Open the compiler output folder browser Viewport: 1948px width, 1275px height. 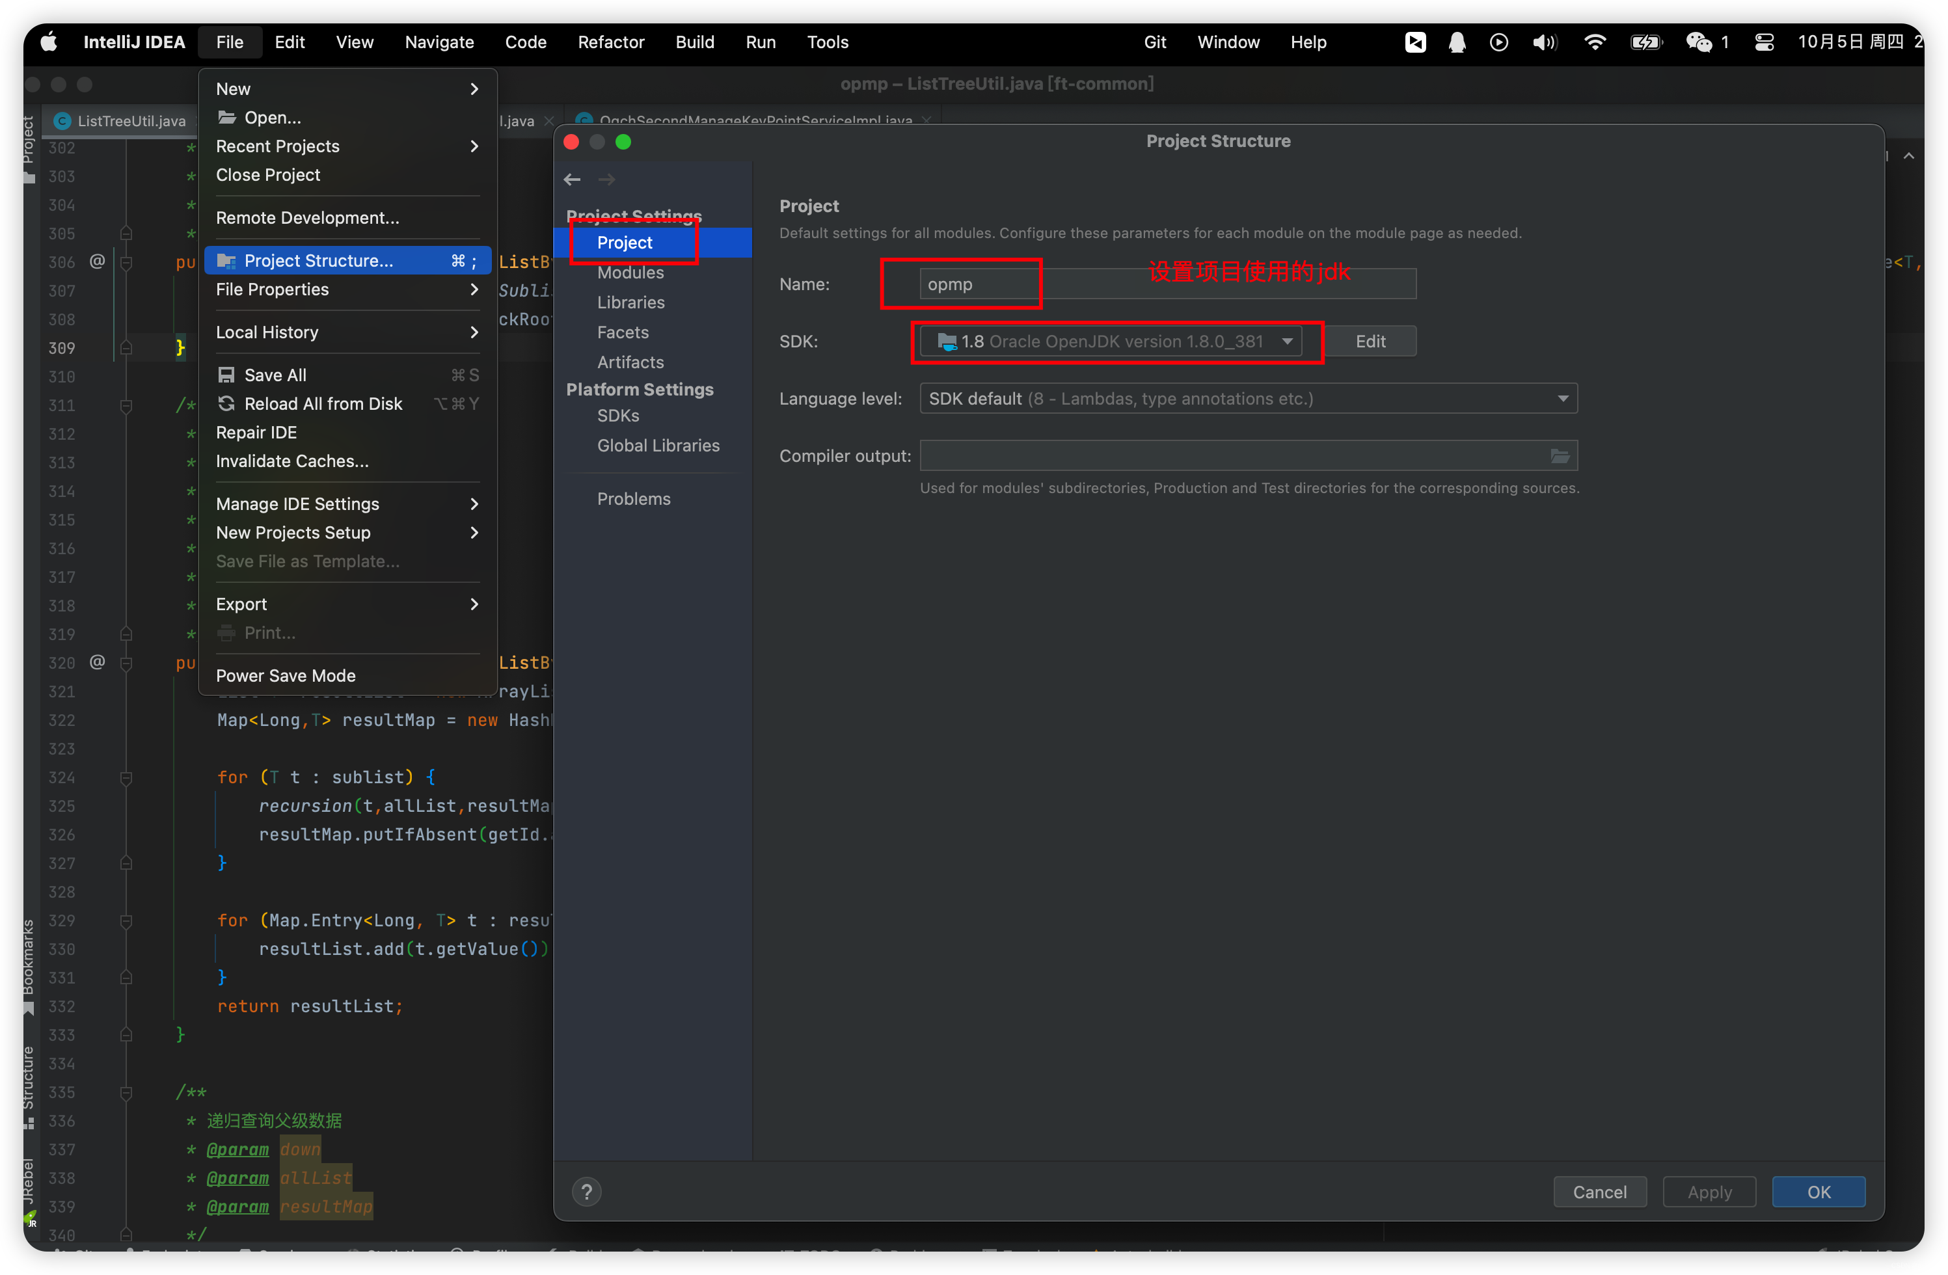1559,456
